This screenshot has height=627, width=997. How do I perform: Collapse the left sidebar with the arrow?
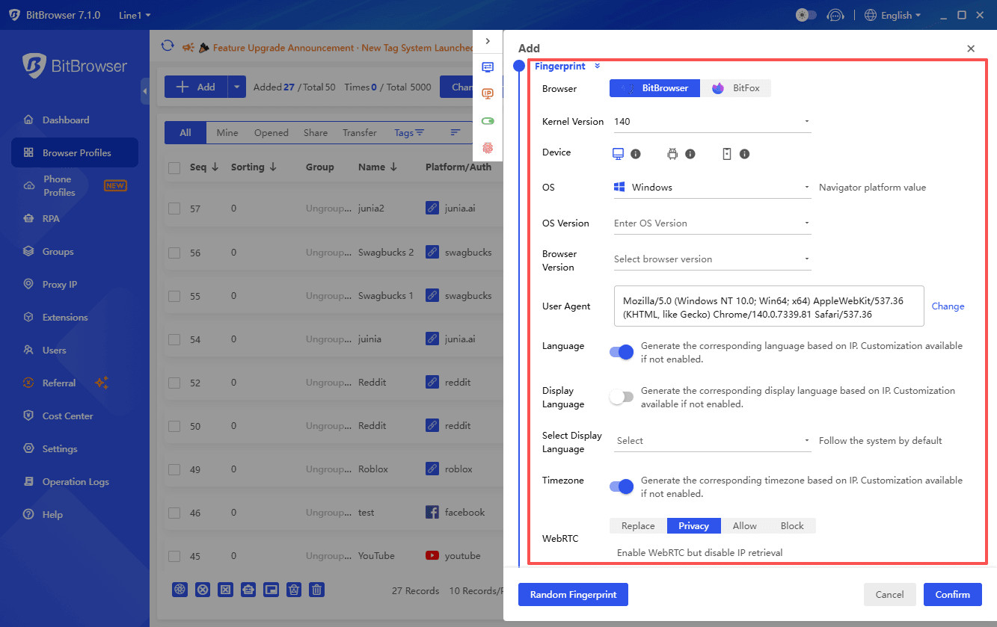(x=144, y=90)
